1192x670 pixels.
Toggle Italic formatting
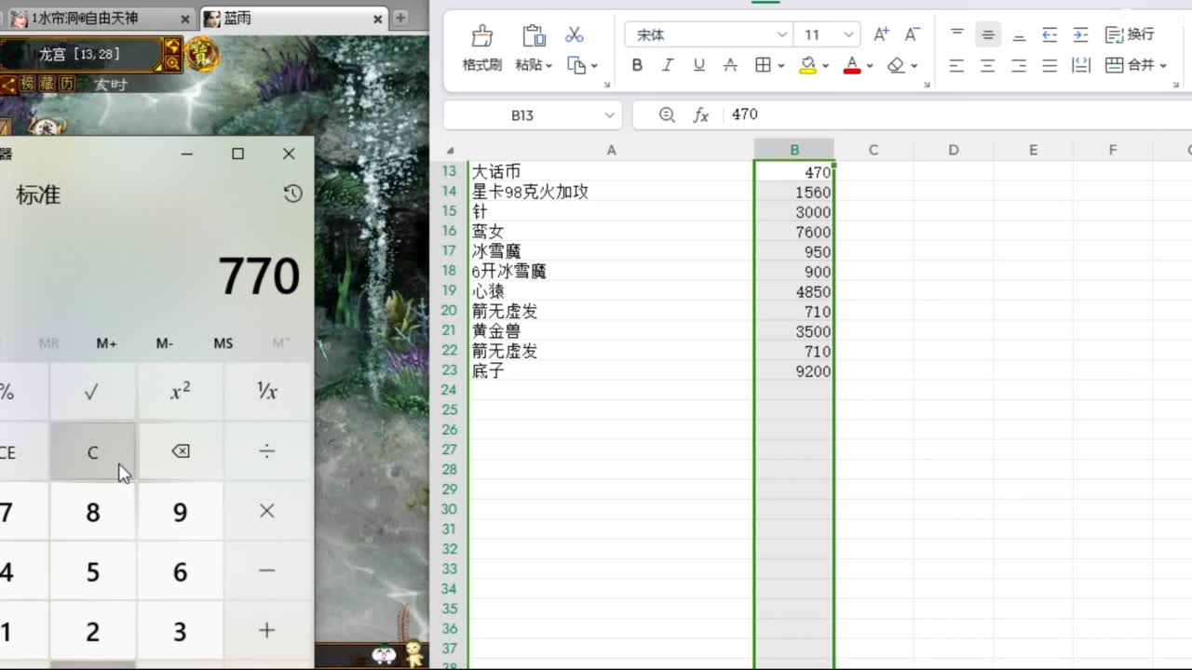(668, 65)
